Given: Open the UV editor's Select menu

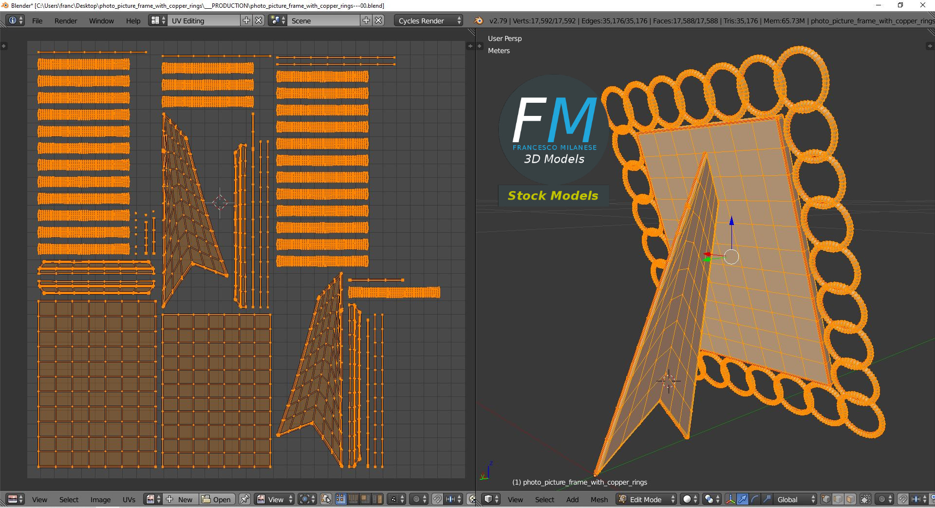Looking at the screenshot, I should point(69,499).
